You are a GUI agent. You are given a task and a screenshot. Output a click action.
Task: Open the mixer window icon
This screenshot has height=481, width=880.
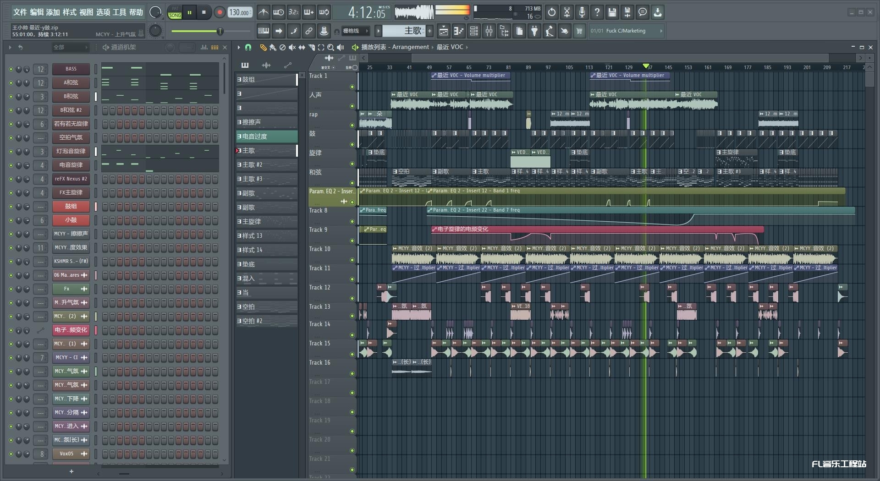pyautogui.click(x=489, y=31)
